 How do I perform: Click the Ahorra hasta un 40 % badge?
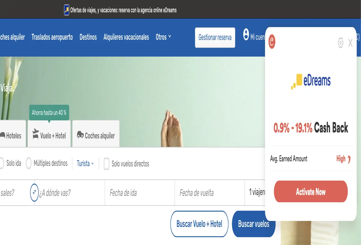tap(49, 113)
